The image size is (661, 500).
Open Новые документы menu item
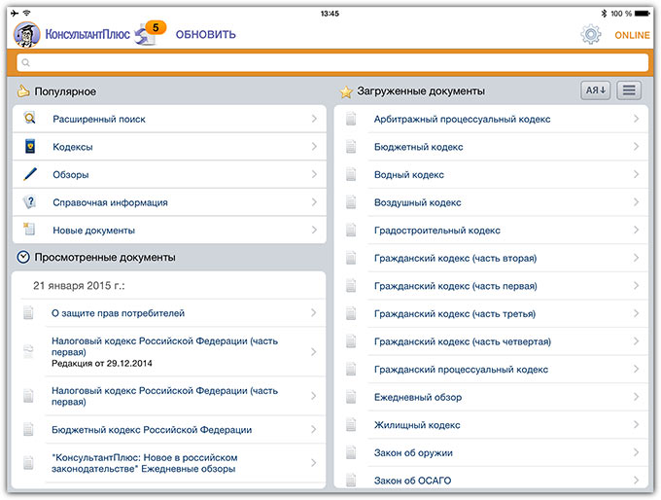coord(169,230)
